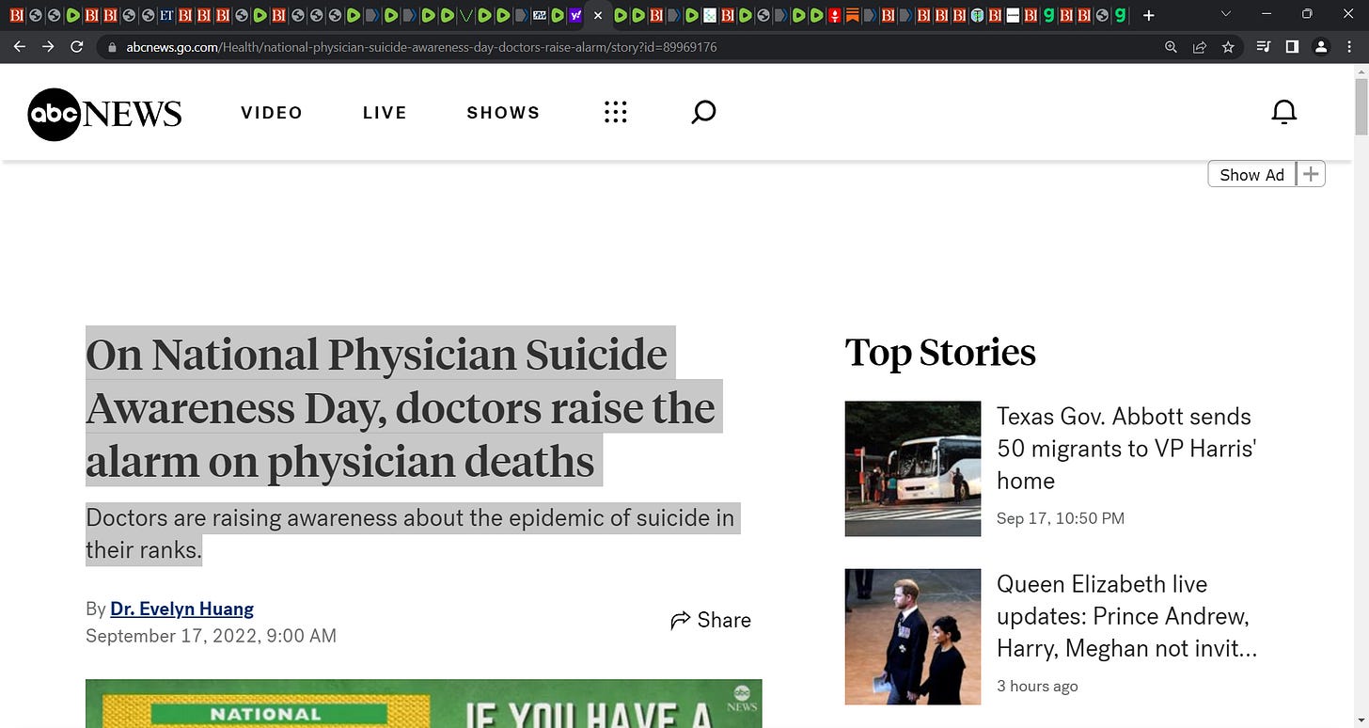
Task: Switch to the green V icon tab
Action: pyautogui.click(x=465, y=15)
